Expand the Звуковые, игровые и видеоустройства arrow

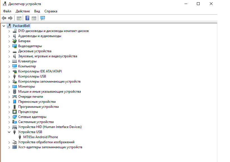tap(9, 56)
